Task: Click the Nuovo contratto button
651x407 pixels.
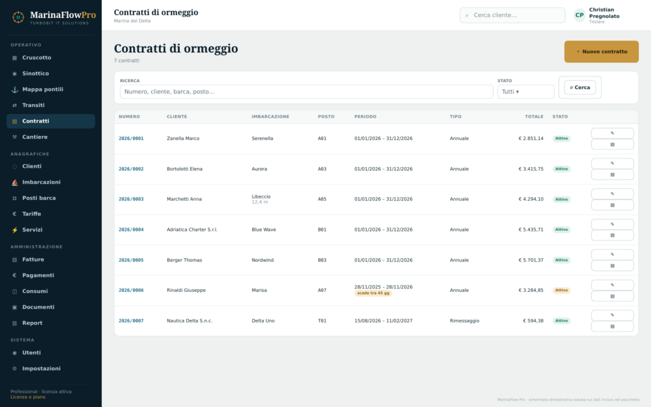Action: tap(601, 52)
